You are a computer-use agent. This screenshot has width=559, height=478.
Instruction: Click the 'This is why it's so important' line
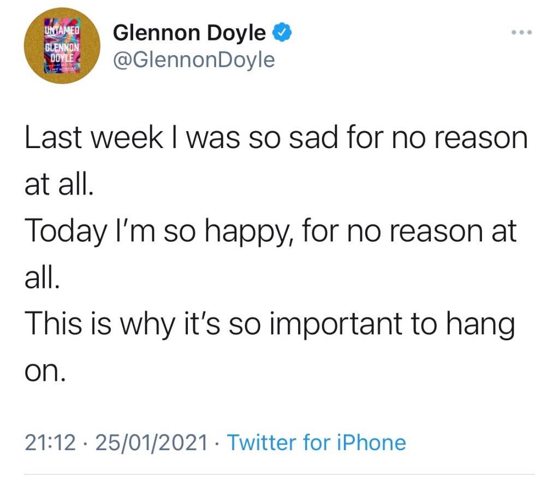tap(270, 325)
